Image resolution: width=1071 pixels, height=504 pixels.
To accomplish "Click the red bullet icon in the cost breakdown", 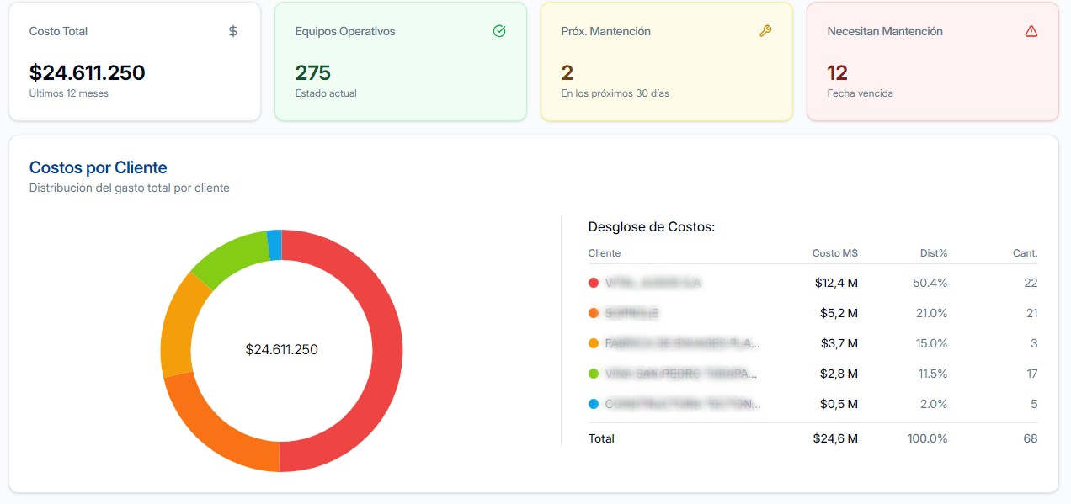I will 594,283.
